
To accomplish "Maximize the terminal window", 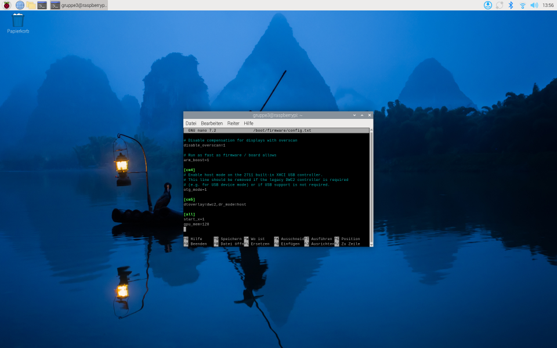I will (x=362, y=115).
